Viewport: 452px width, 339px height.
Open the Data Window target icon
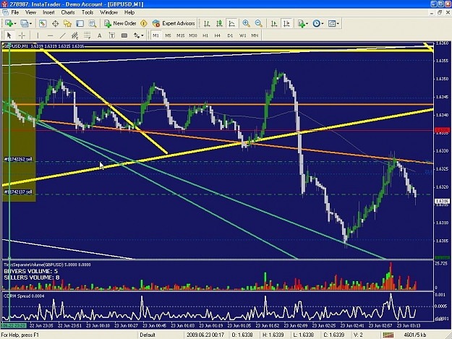coord(55,24)
